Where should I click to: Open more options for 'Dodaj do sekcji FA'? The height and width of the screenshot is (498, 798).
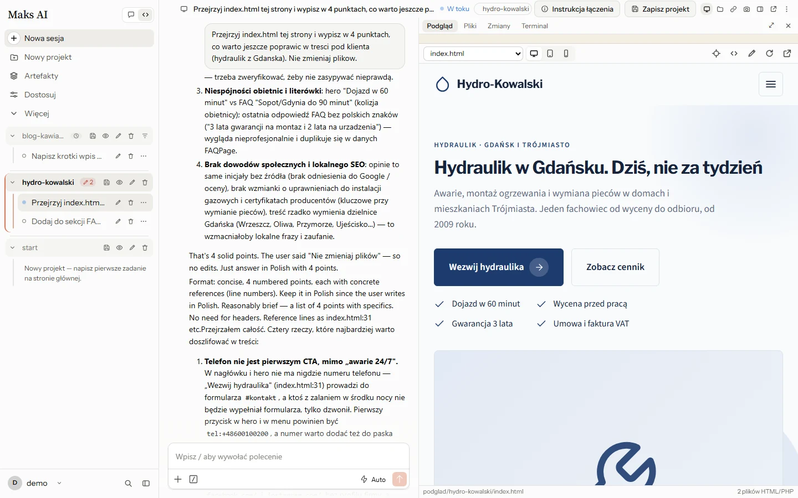[x=144, y=221]
